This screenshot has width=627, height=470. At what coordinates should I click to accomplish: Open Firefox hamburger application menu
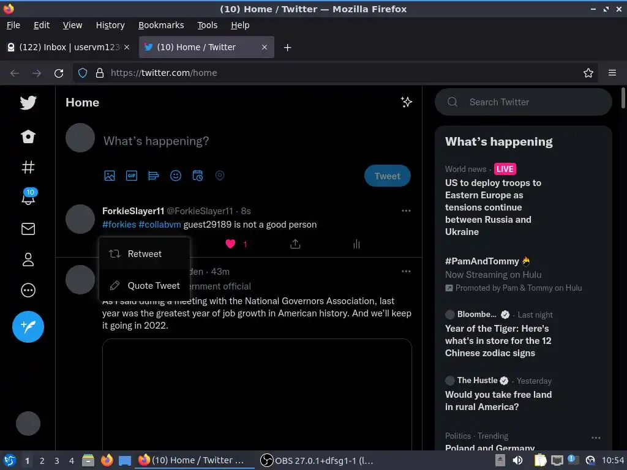click(x=612, y=73)
